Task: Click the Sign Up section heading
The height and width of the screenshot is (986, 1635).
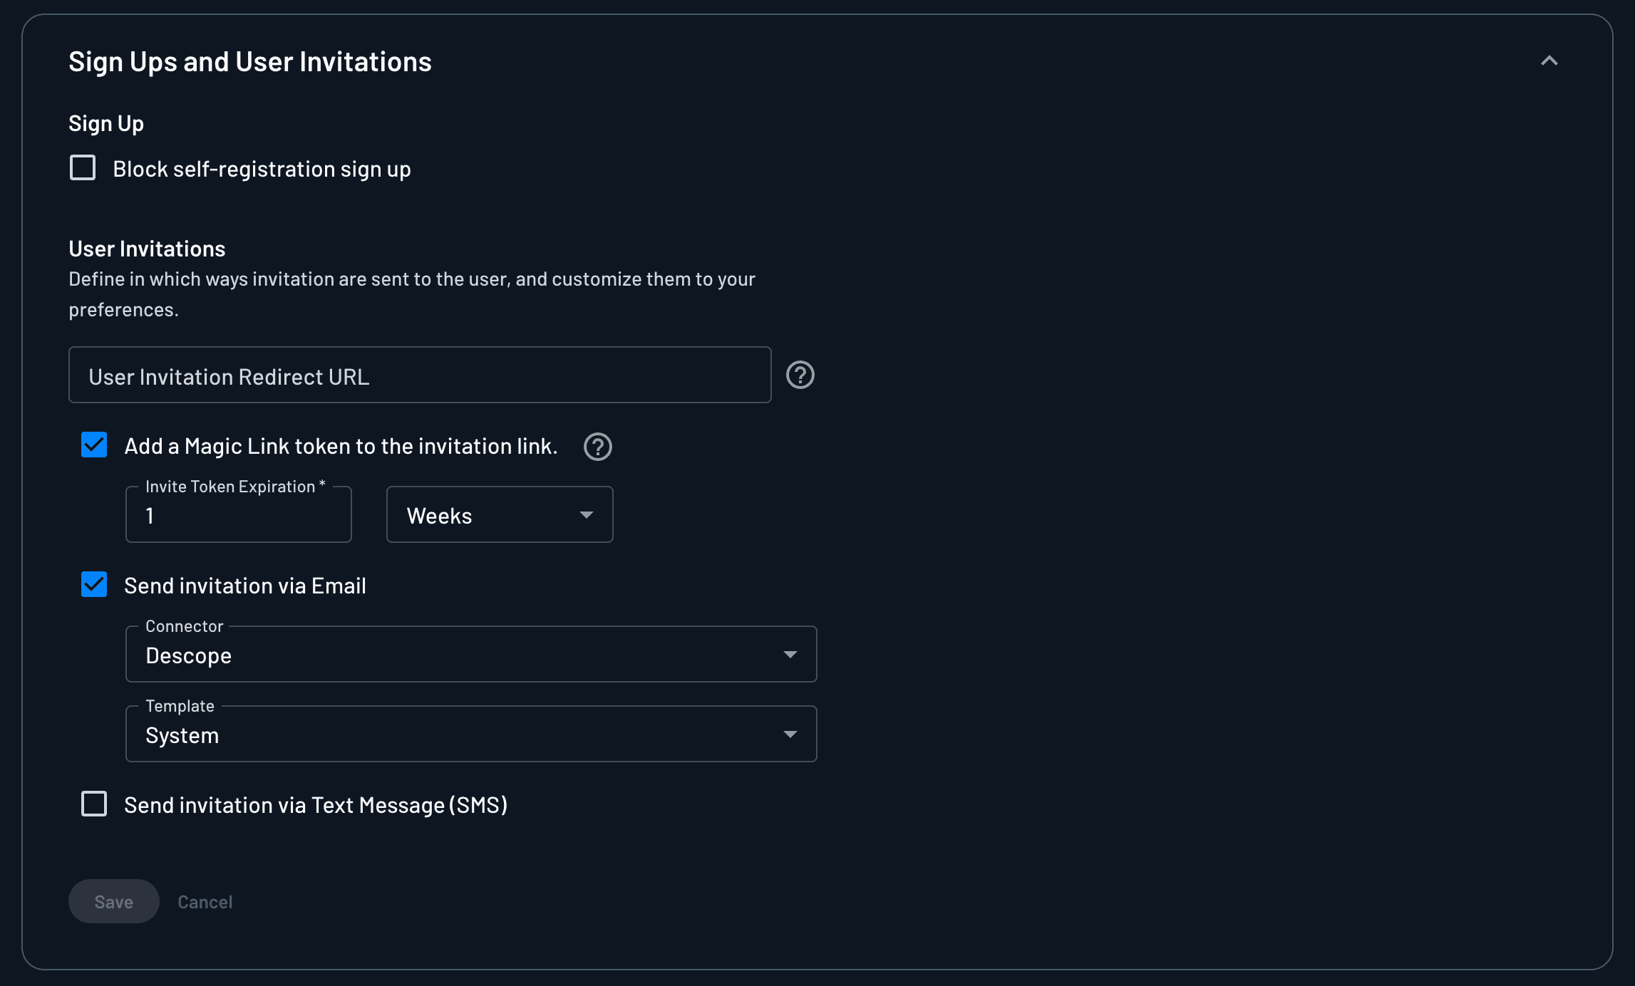Action: (105, 123)
